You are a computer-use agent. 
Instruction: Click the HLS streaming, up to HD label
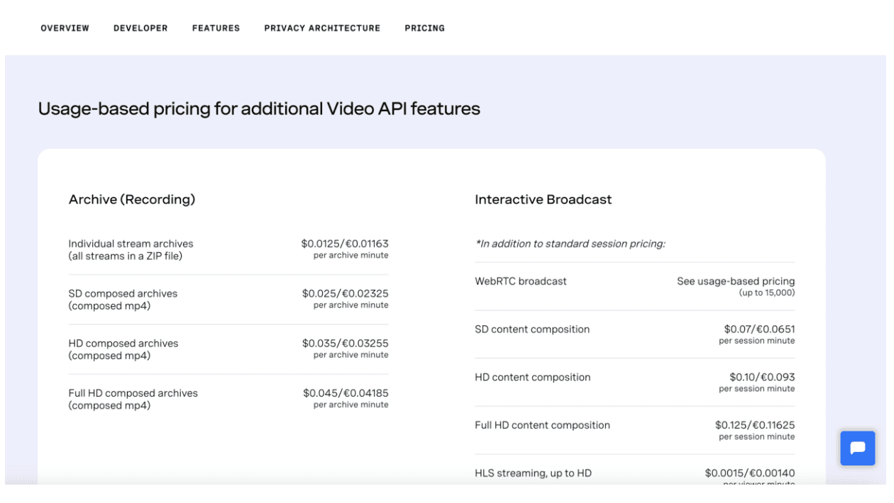(x=533, y=473)
